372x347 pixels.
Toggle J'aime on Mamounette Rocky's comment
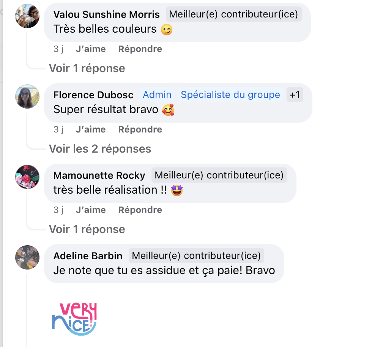coord(91,210)
